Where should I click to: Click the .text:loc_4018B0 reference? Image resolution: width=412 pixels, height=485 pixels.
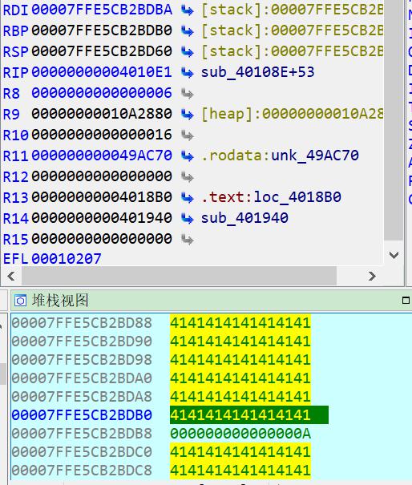click(271, 197)
